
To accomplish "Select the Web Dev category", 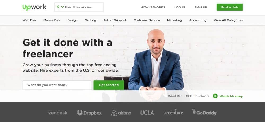I will pyautogui.click(x=29, y=20).
